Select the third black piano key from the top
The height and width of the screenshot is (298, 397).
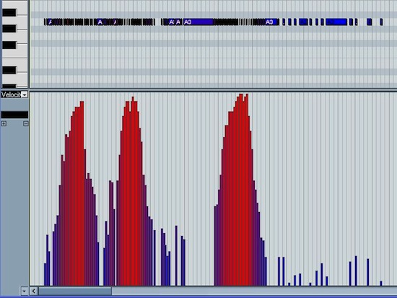click(9, 45)
